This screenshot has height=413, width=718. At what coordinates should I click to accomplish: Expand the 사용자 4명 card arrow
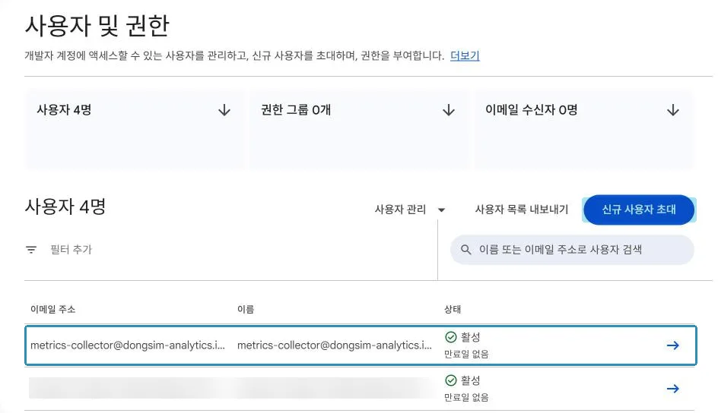pos(224,110)
